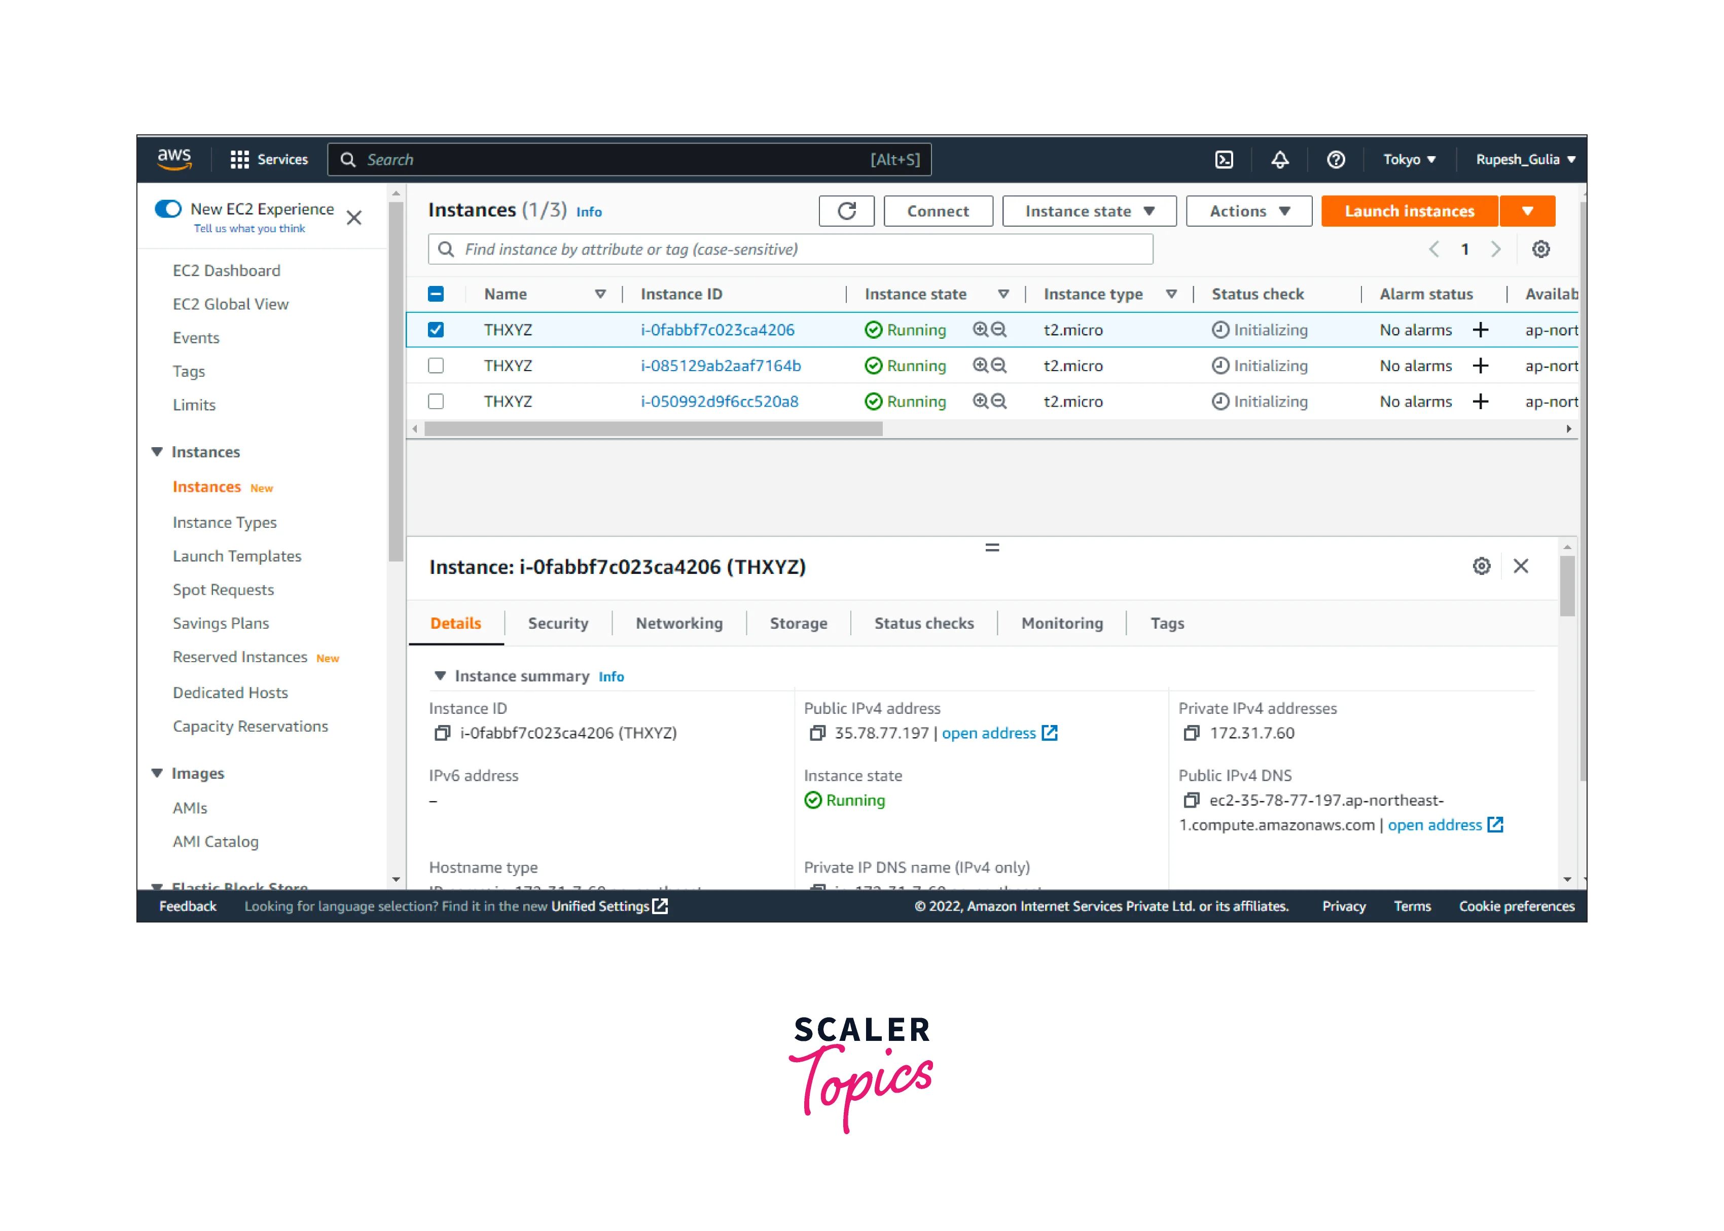
Task: Open table preferences gear icon
Action: 1540,249
